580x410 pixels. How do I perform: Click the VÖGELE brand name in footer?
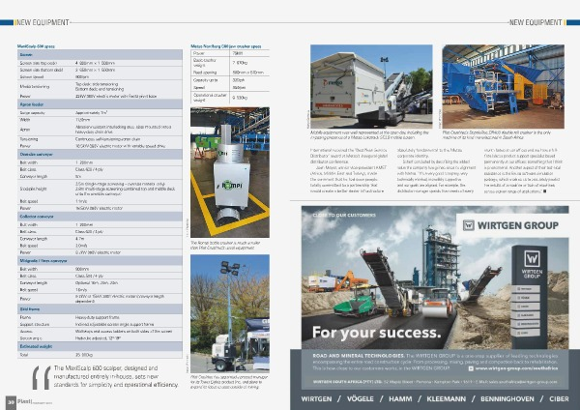pyautogui.click(x=360, y=399)
